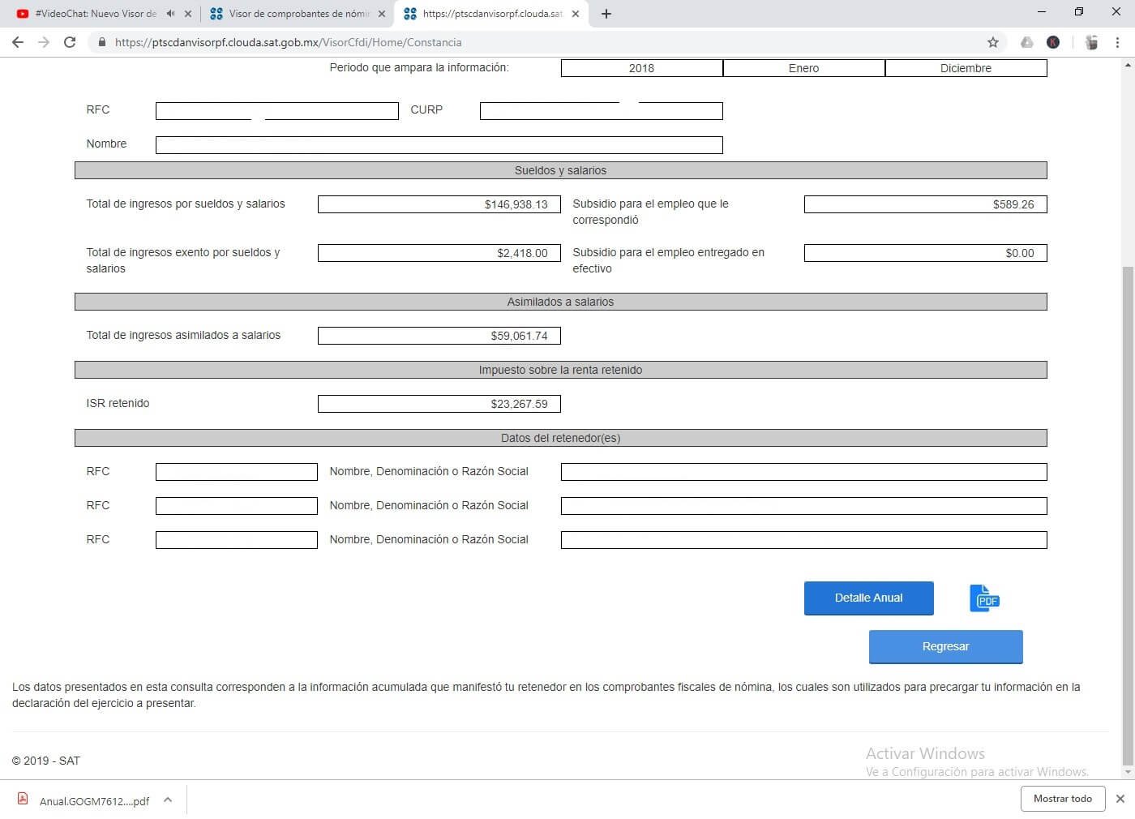Click the Regresar button
Viewport: 1135px width, 819px height.
pos(945,646)
